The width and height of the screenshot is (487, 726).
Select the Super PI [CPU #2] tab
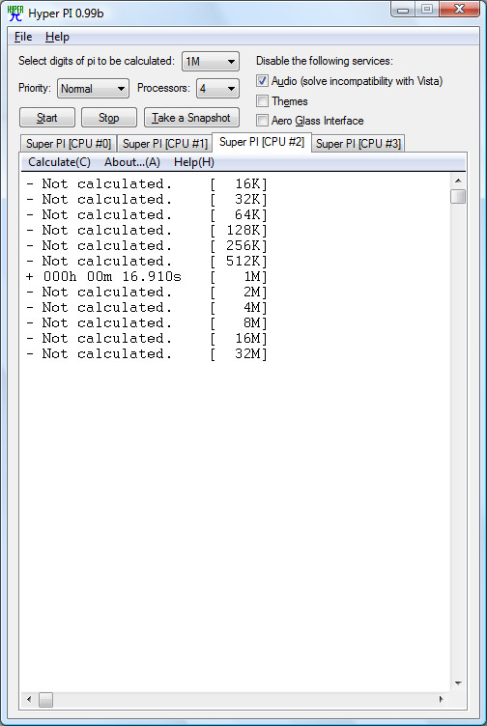(262, 142)
